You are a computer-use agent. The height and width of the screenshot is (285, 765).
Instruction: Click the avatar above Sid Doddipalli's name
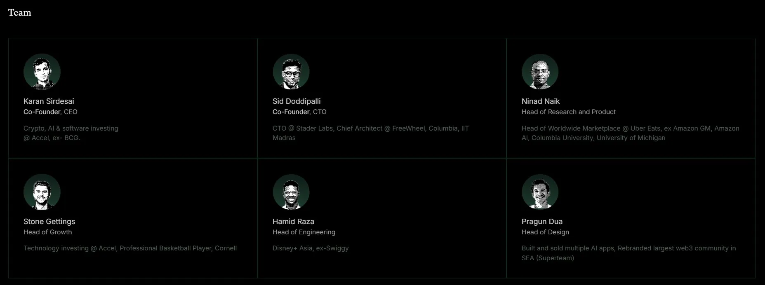click(291, 72)
